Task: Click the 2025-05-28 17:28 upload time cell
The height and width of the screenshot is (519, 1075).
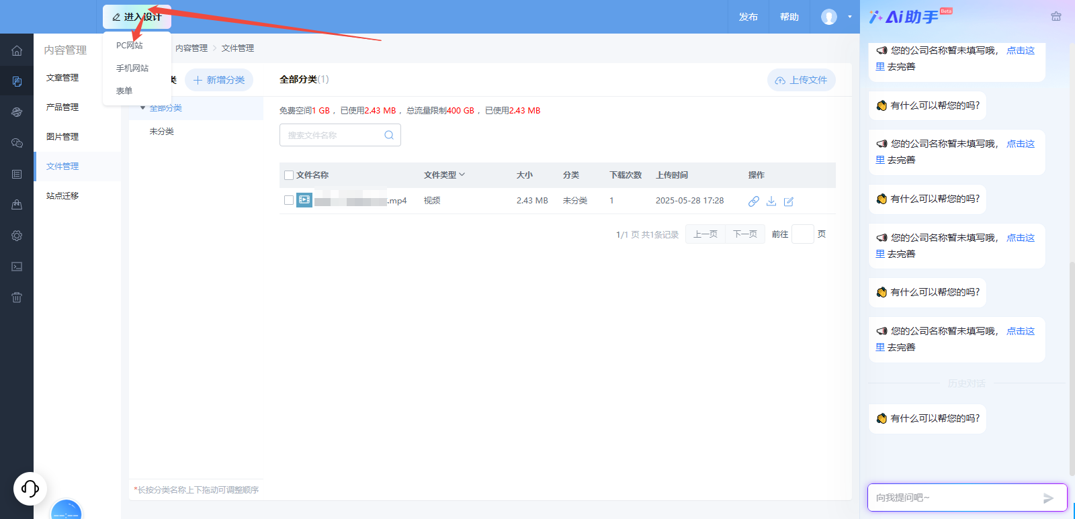Action: pos(690,201)
